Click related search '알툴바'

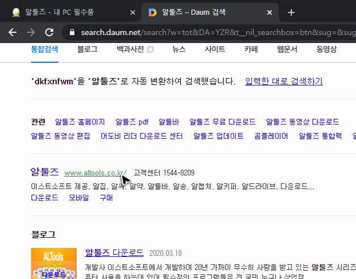(169, 122)
